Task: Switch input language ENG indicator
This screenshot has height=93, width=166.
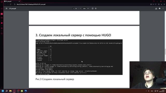Action: tap(152, 91)
